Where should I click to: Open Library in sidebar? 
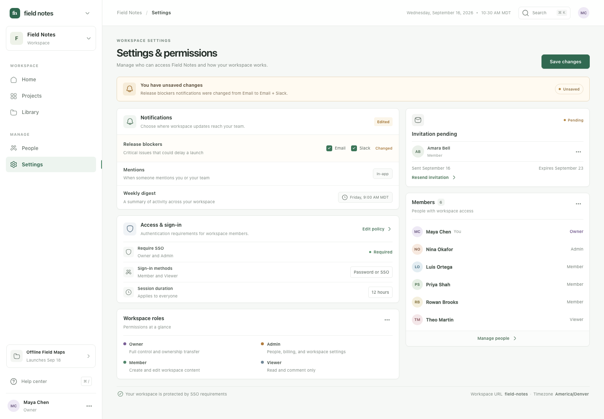51,112
